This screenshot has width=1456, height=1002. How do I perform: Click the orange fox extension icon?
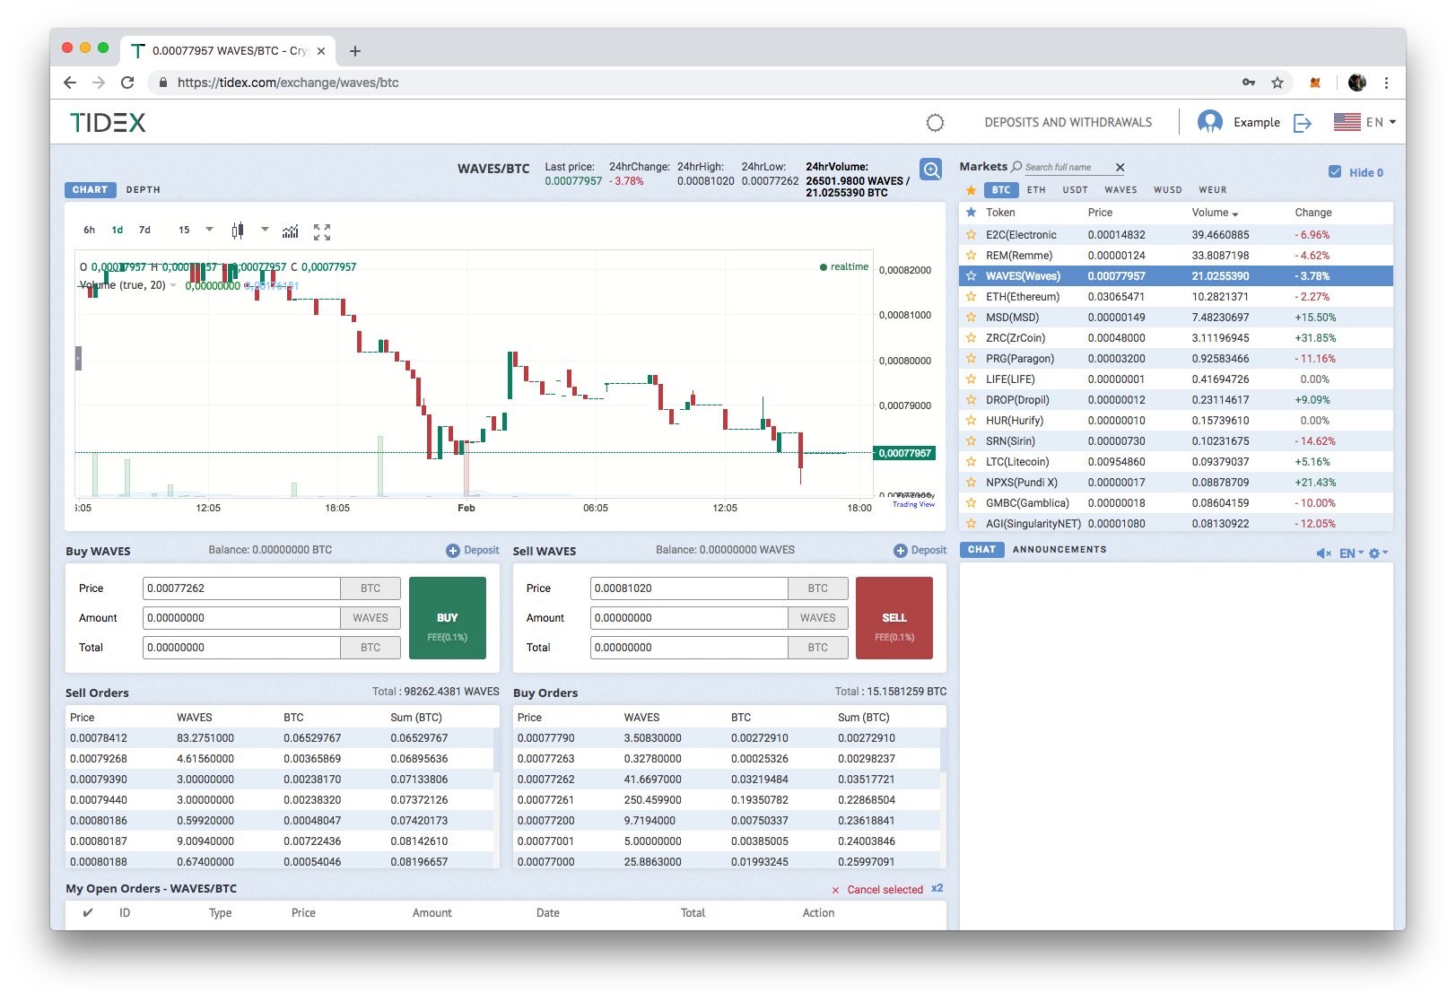pos(1315,83)
